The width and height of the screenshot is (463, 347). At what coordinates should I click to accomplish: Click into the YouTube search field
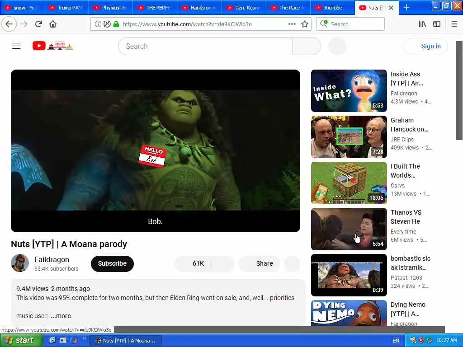tap(206, 46)
